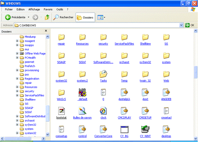Select the cmsetacl text file icon
Viewport: 198px width, 142px height.
tap(166, 111)
